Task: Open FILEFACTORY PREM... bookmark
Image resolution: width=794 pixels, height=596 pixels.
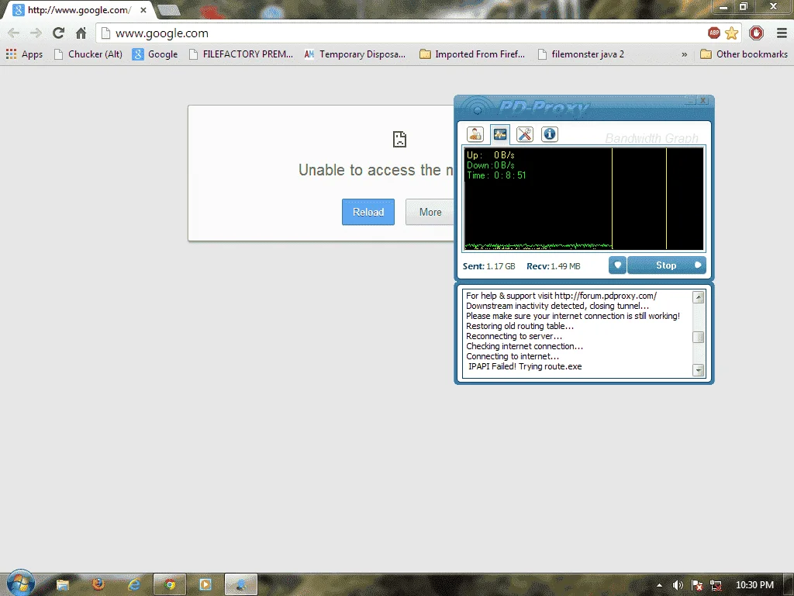Action: (241, 54)
